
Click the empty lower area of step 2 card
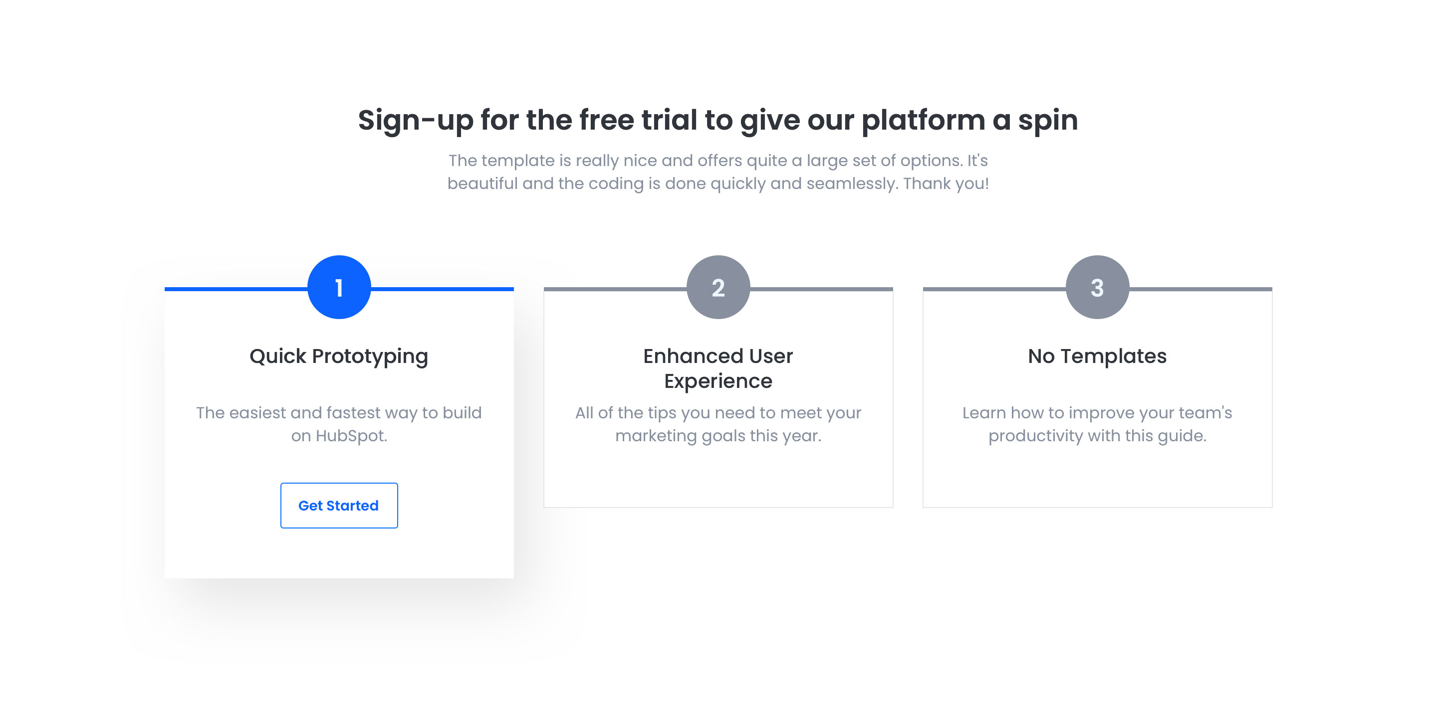(x=718, y=477)
